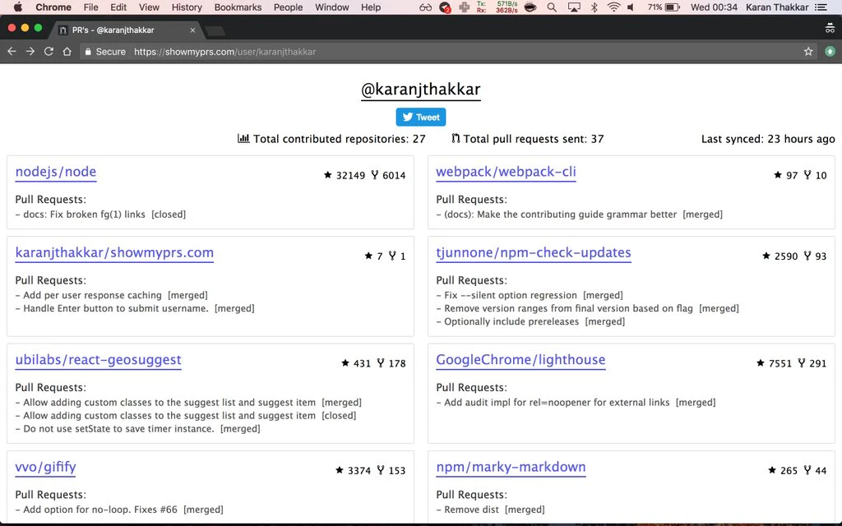The height and width of the screenshot is (526, 842).
Task: Click the fork icon on nodejs/node card
Action: pyautogui.click(x=375, y=174)
